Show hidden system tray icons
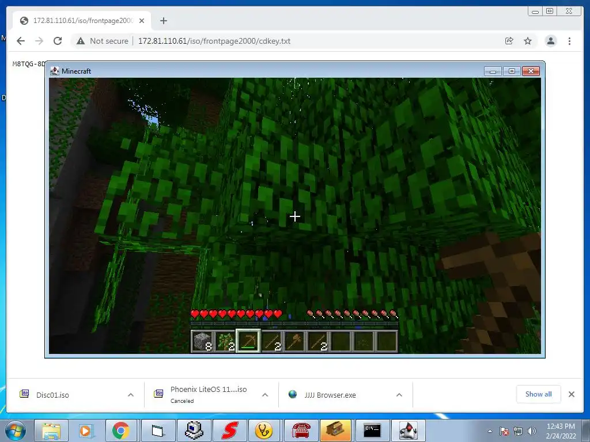Viewport: 590px width, 442px height. (x=490, y=431)
